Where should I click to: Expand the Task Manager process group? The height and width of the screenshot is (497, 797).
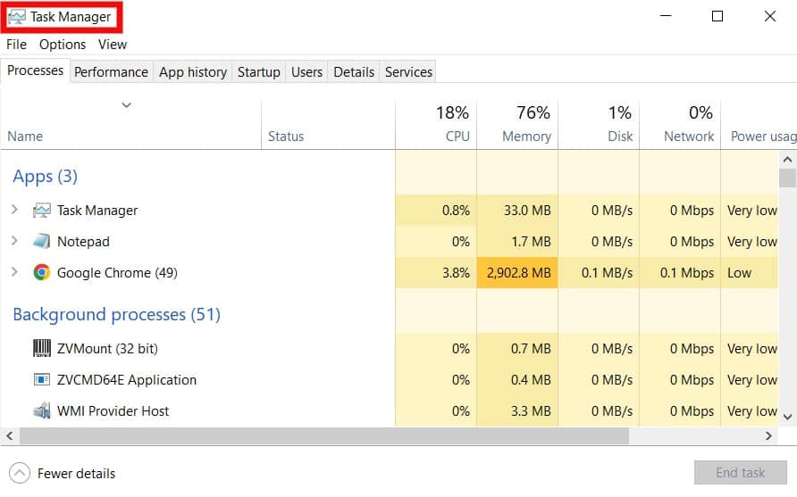click(x=14, y=209)
